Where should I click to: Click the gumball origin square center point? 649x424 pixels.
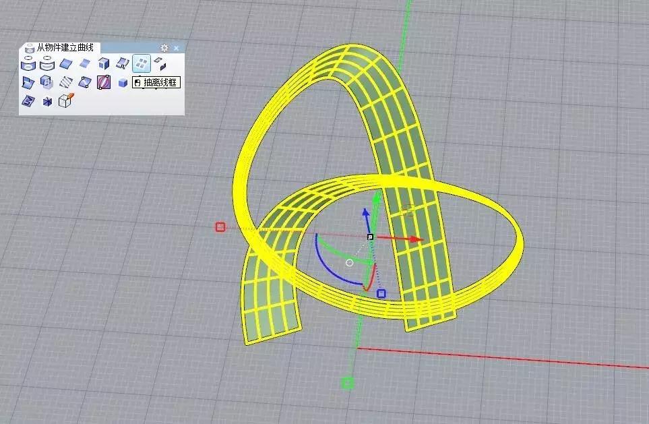tap(371, 237)
